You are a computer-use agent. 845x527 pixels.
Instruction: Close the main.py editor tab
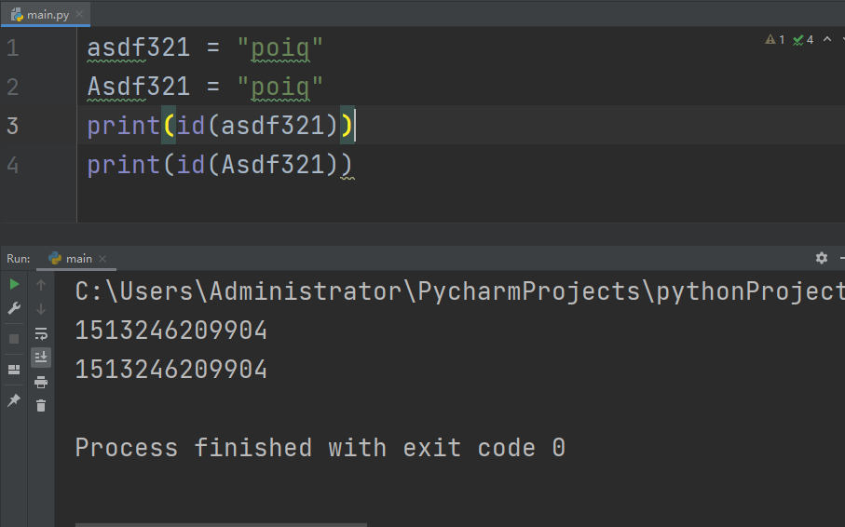tap(79, 14)
